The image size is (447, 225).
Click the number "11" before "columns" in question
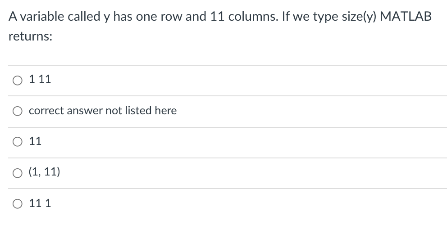pyautogui.click(x=218, y=17)
